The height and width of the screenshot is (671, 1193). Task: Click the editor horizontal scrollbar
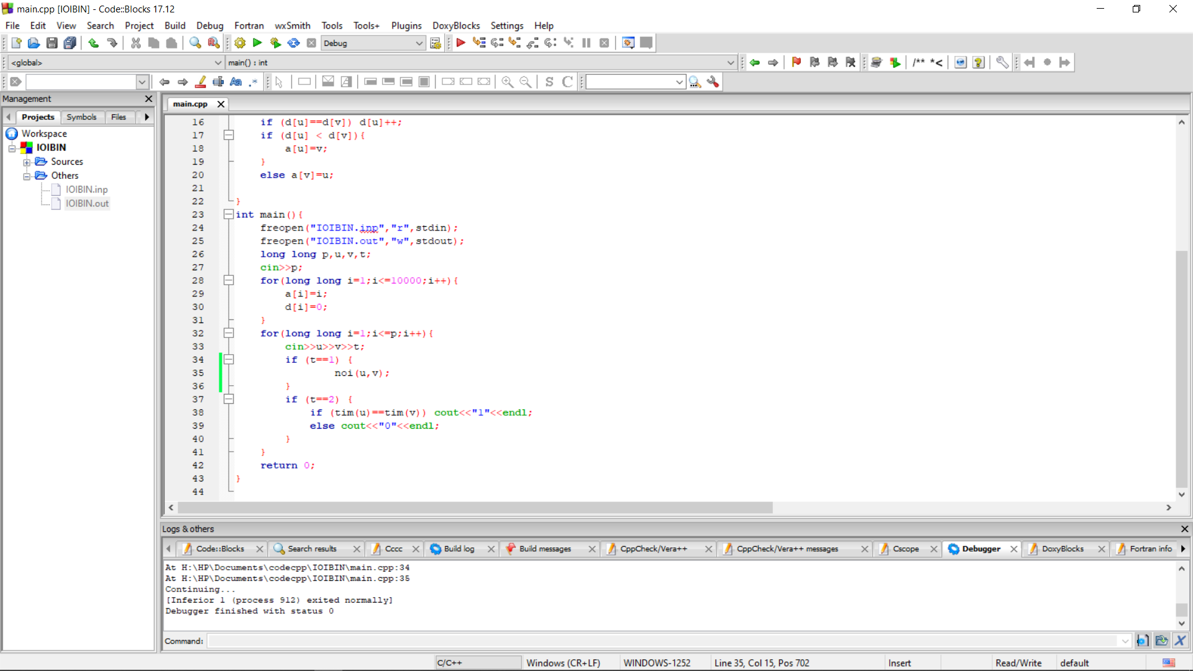click(x=475, y=508)
